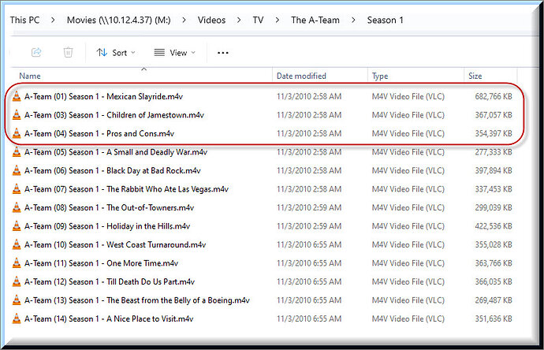Click VLC icon of Rabbit Who Ate Las Vegas file
This screenshot has height=350, width=544.
[17, 189]
